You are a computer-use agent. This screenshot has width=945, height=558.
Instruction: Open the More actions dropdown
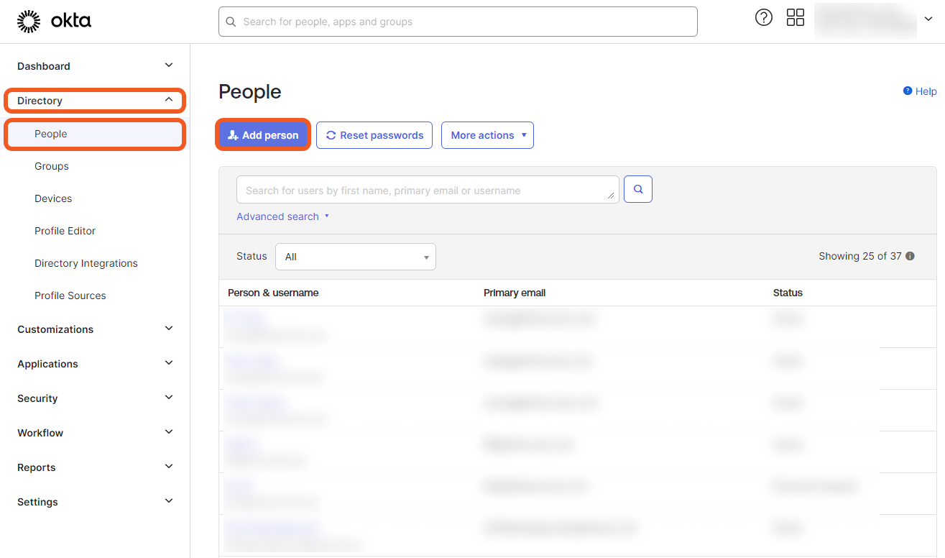487,135
